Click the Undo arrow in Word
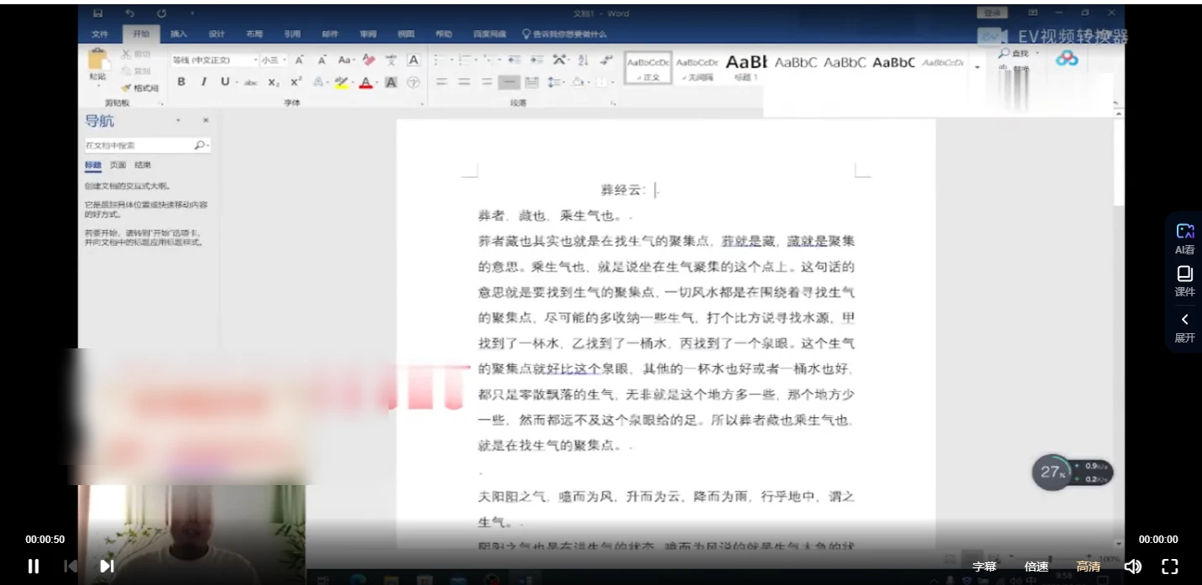 click(129, 13)
